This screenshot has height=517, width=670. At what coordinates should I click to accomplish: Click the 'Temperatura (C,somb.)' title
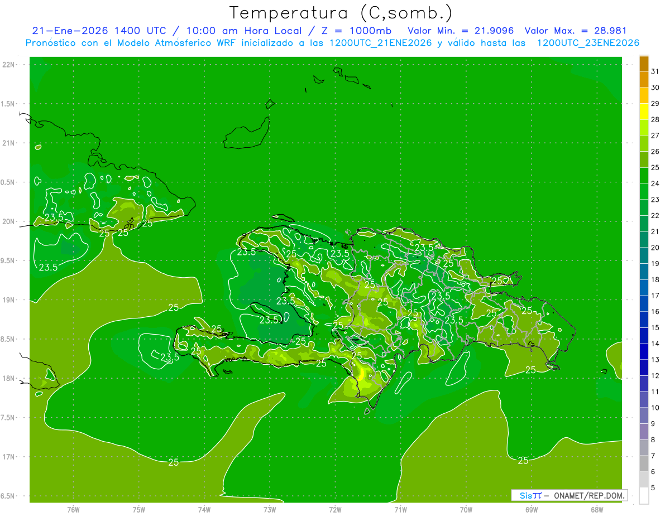tap(341, 13)
